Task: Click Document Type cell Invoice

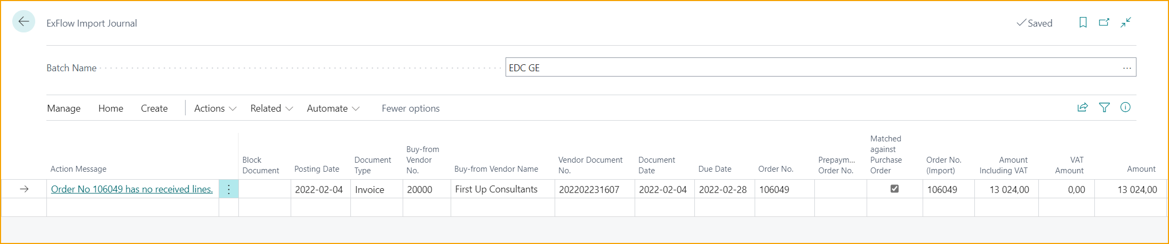Action: click(377, 189)
